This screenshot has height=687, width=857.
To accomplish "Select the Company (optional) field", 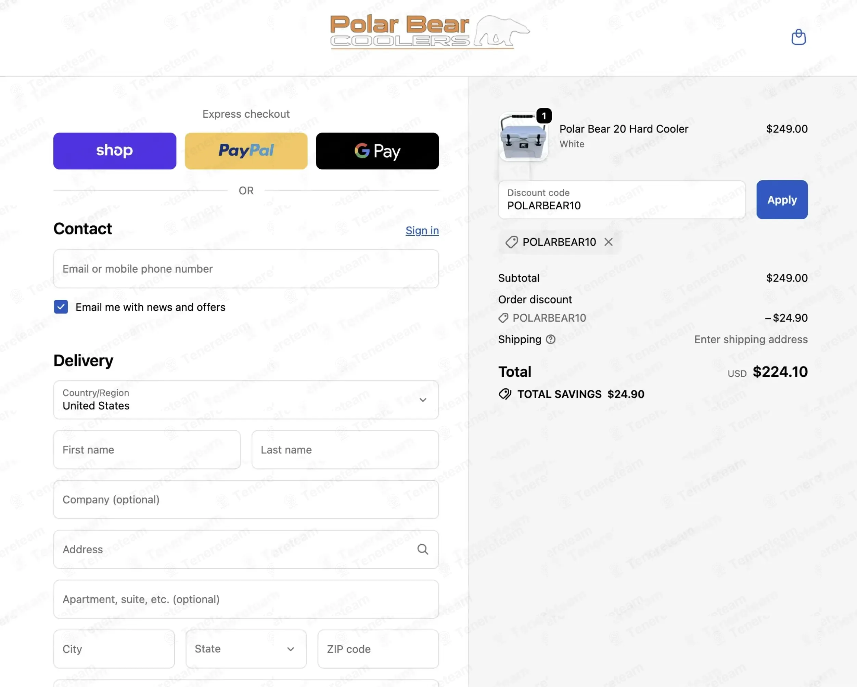I will [246, 500].
